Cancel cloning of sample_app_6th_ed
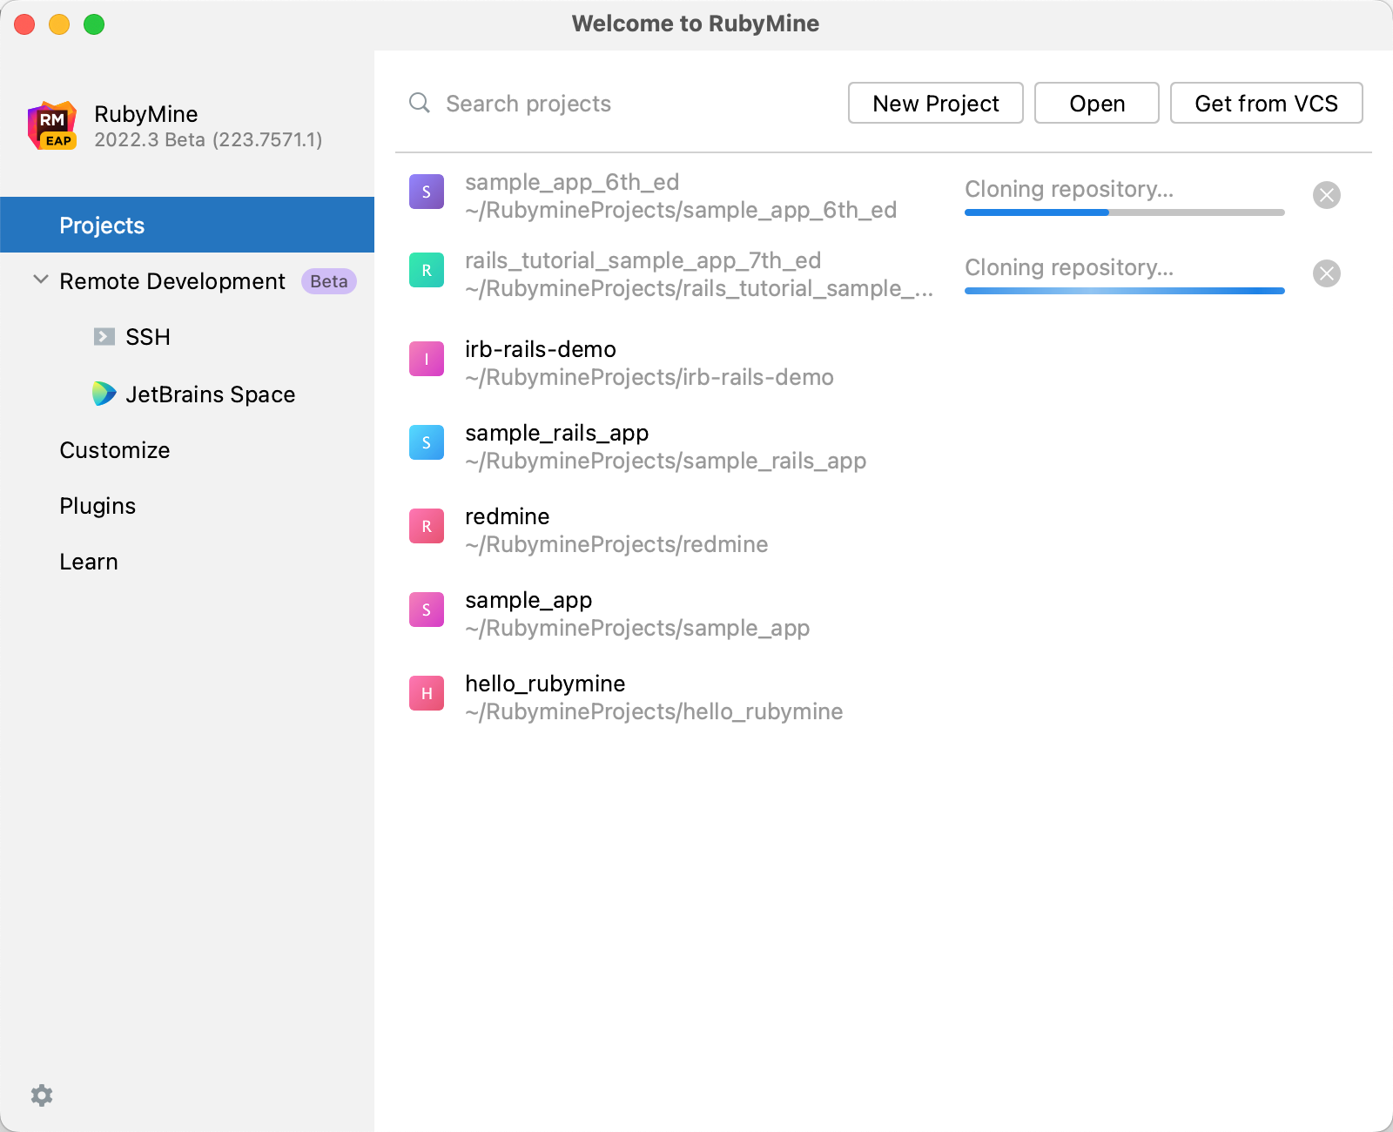 pyautogui.click(x=1326, y=195)
